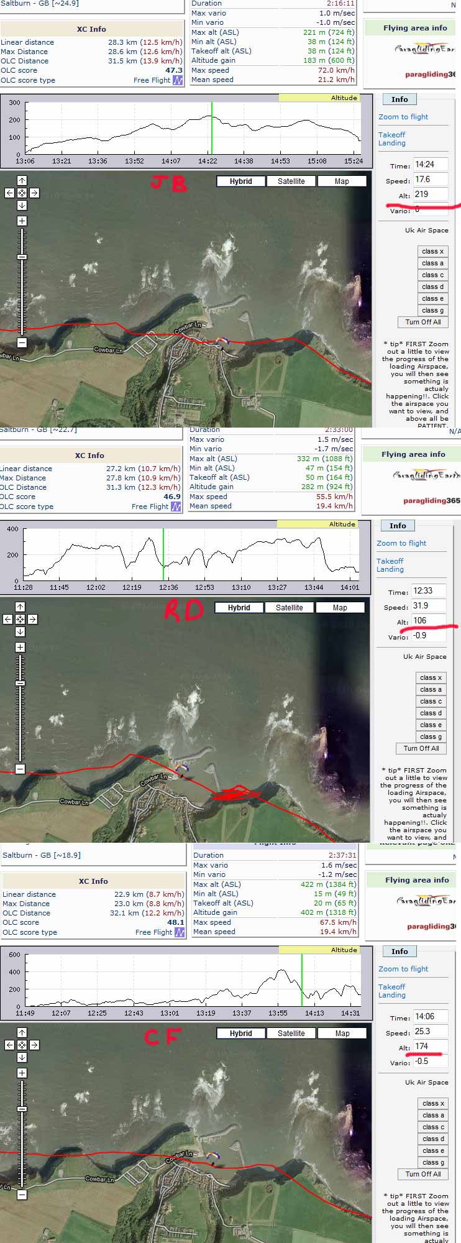Click the Takeoff link beside the CF altitude chart
This screenshot has height=1243, width=461.
pyautogui.click(x=391, y=987)
